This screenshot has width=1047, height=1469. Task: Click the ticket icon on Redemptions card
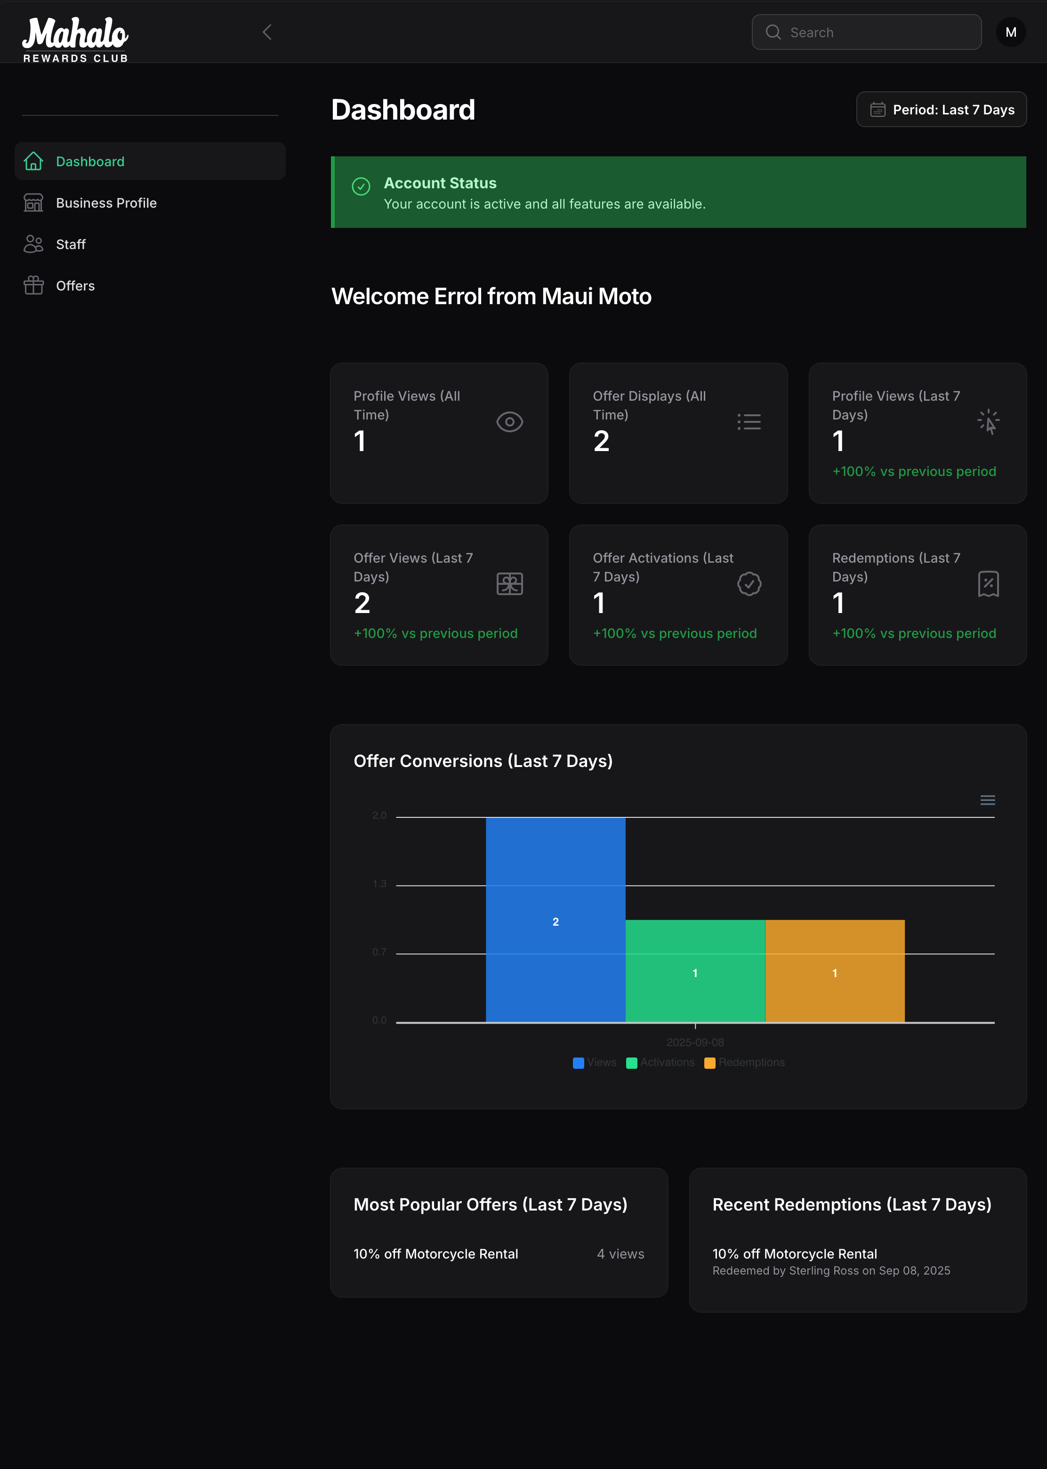coord(988,584)
